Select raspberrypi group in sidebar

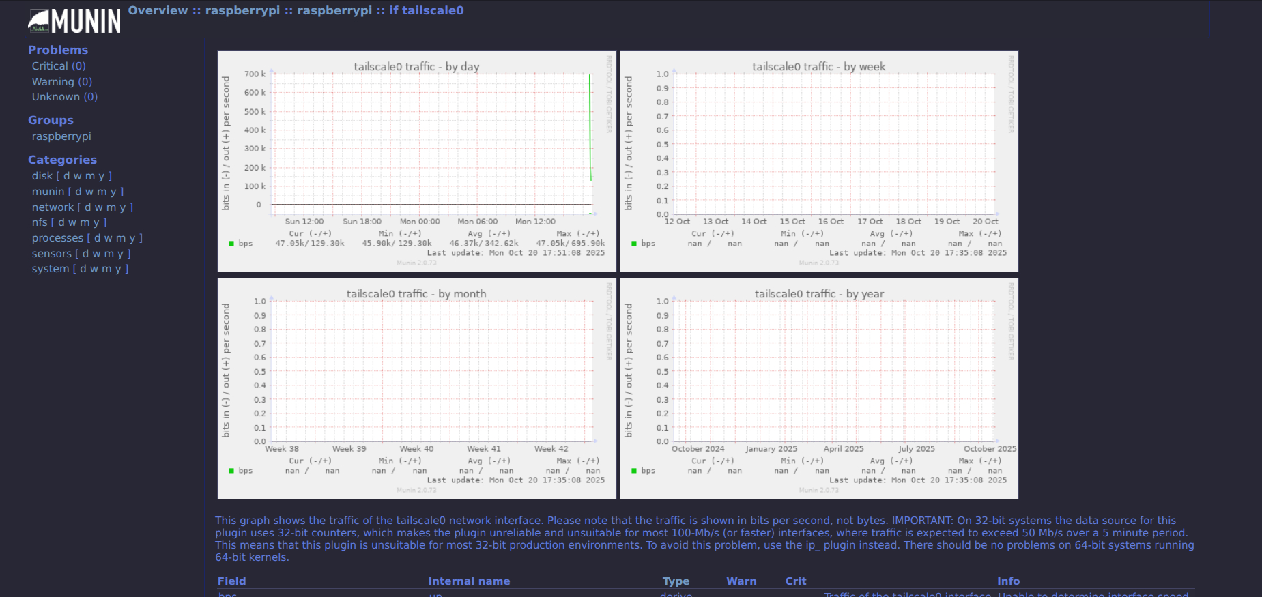(61, 136)
